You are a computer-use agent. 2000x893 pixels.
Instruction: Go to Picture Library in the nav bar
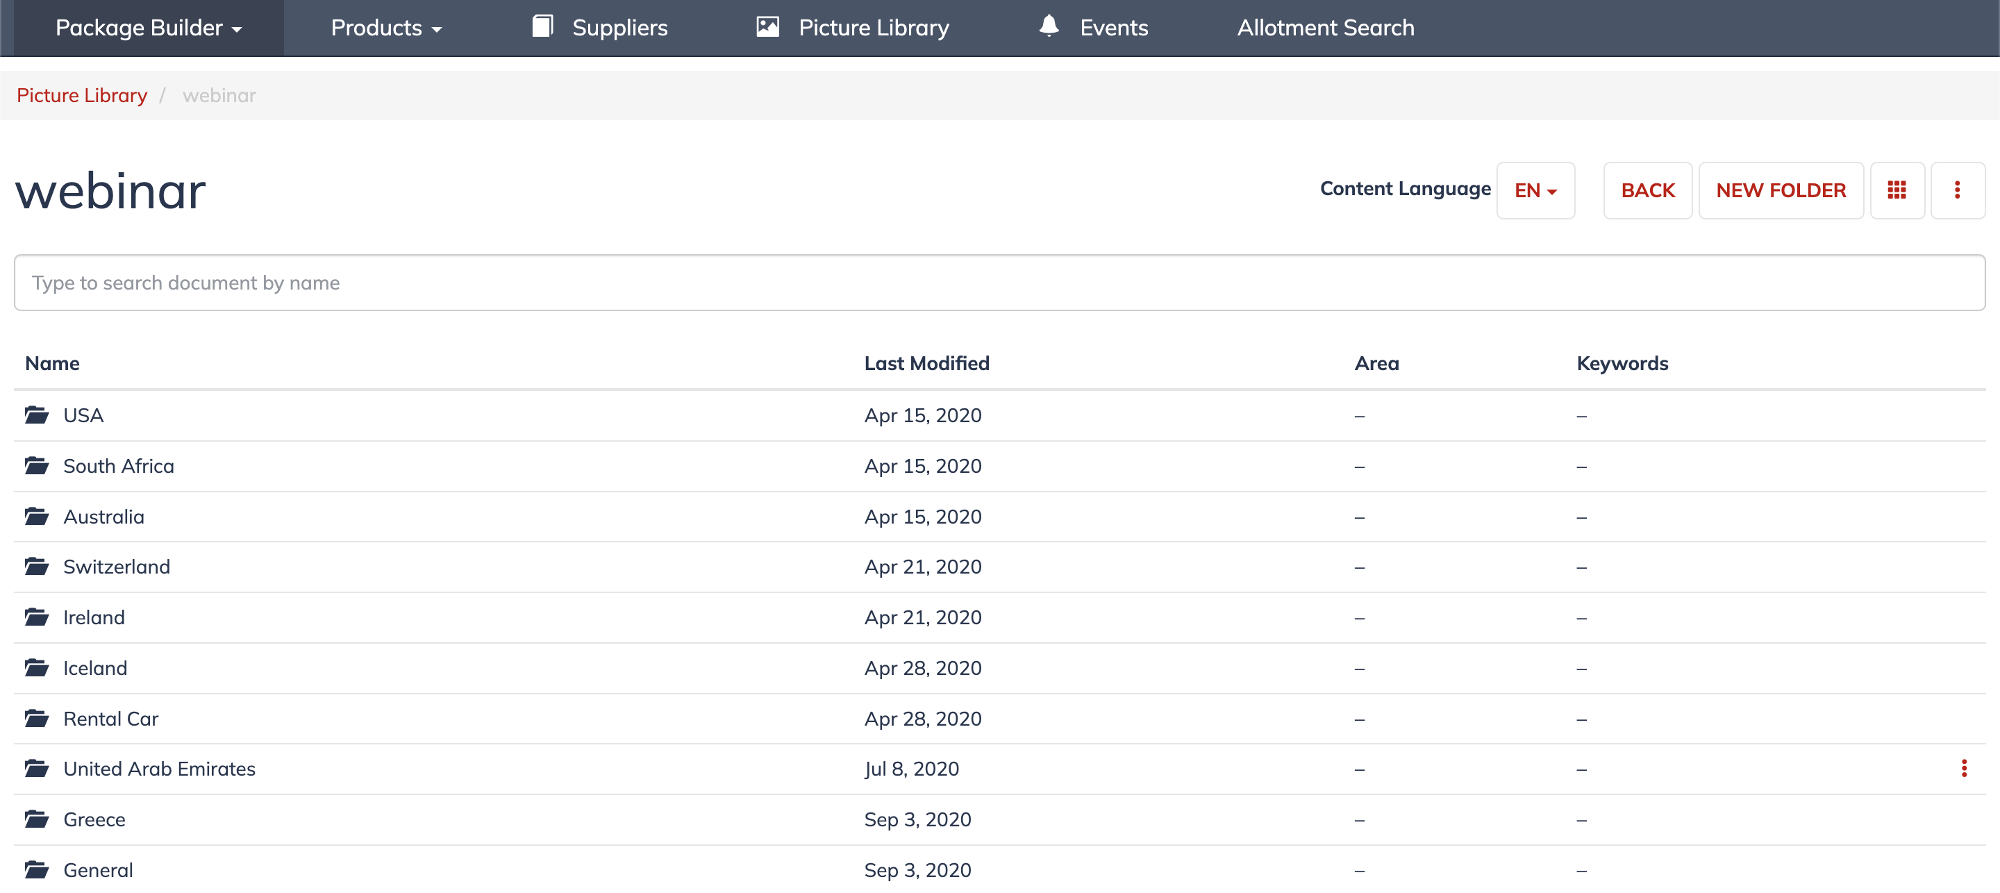(873, 28)
